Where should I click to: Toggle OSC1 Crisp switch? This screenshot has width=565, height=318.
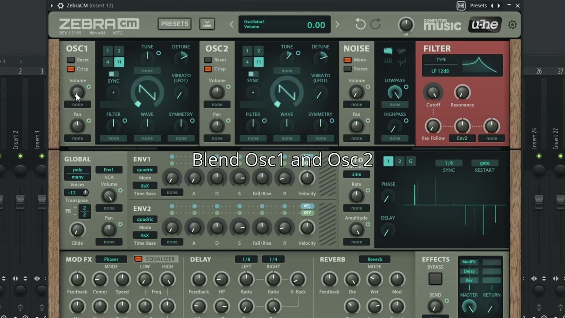(71, 69)
